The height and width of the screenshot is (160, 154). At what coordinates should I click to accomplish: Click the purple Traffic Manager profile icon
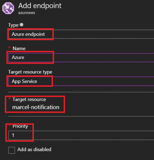coord(8,8)
